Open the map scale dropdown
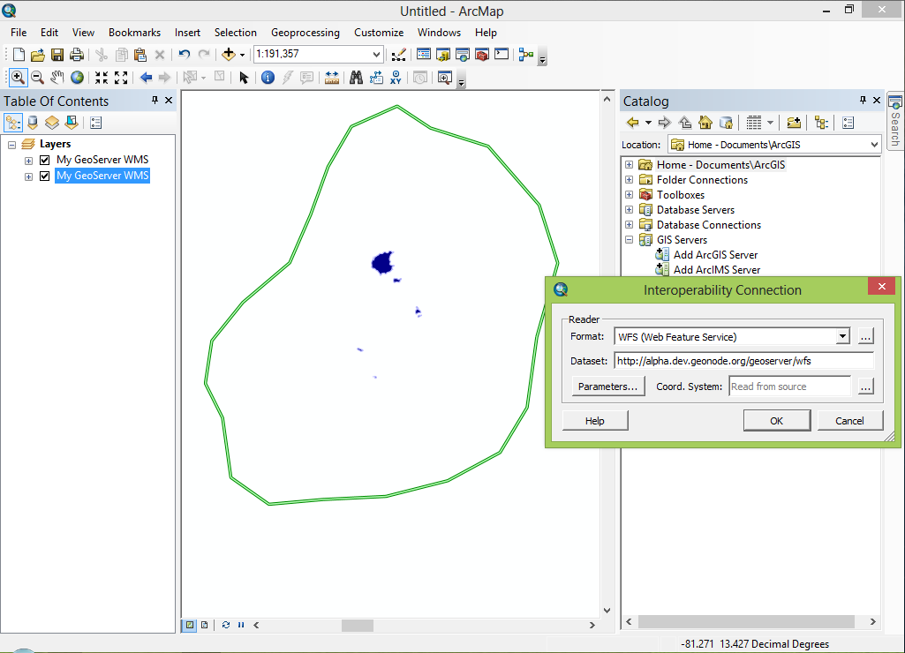This screenshot has height=653, width=905. pos(376,54)
